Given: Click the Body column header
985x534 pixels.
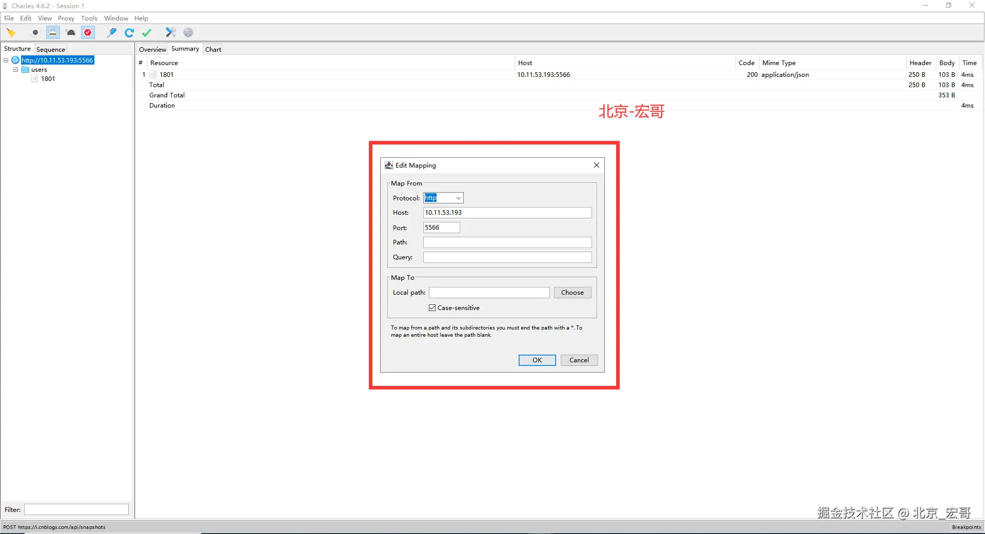Looking at the screenshot, I should (947, 63).
